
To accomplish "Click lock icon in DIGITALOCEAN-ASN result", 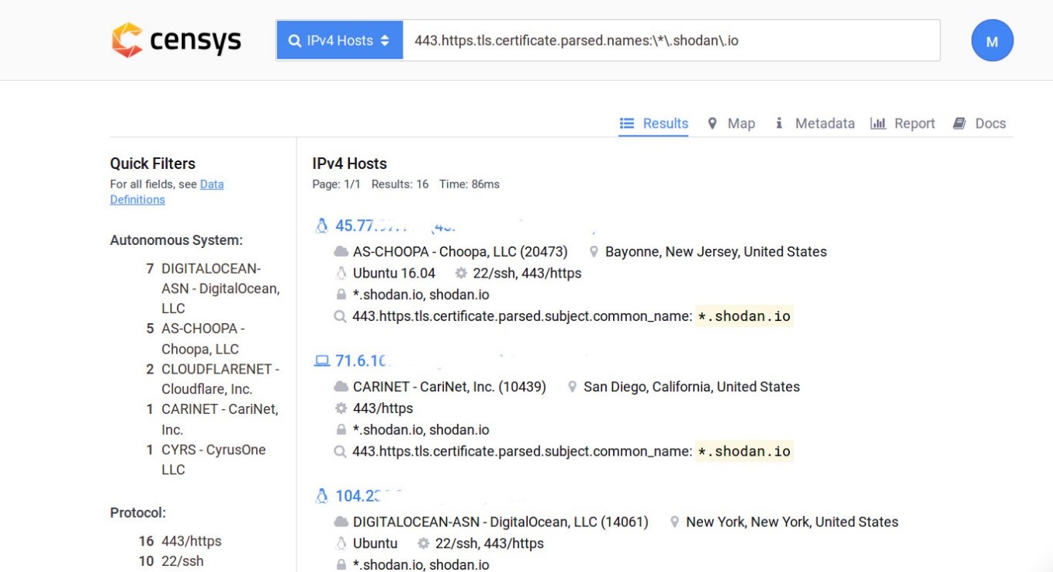I will pyautogui.click(x=341, y=565).
